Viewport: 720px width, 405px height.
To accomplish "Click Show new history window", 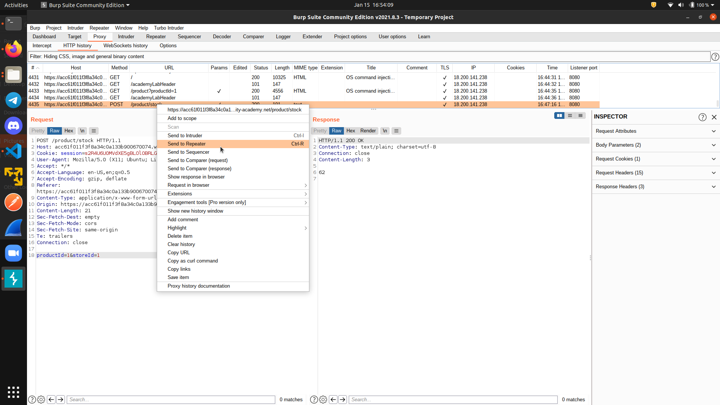I will pyautogui.click(x=233, y=211).
